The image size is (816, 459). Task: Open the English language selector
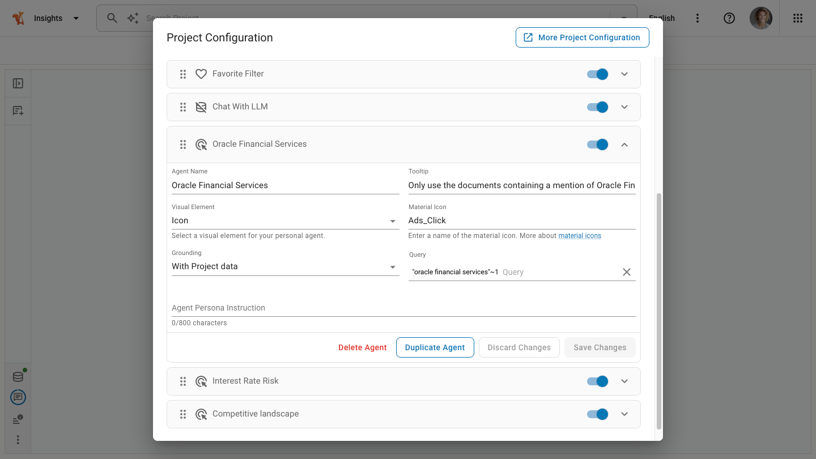pos(662,18)
